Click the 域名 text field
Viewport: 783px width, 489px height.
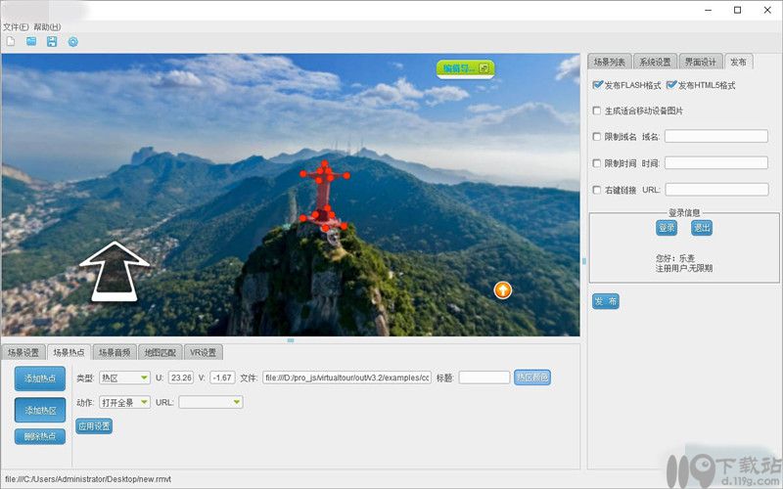(x=716, y=136)
